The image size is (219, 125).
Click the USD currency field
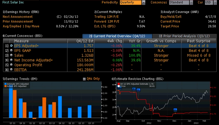tap(209, 2)
